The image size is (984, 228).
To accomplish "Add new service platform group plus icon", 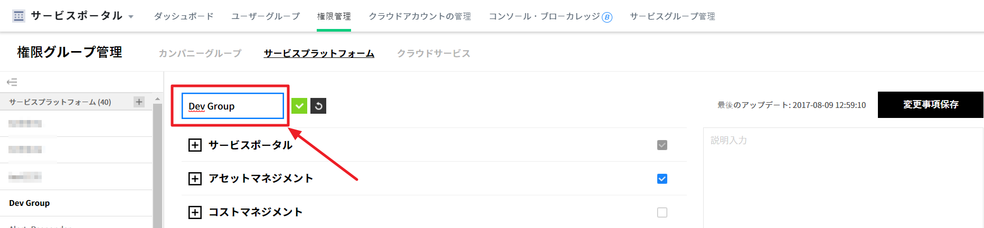I will point(139,102).
